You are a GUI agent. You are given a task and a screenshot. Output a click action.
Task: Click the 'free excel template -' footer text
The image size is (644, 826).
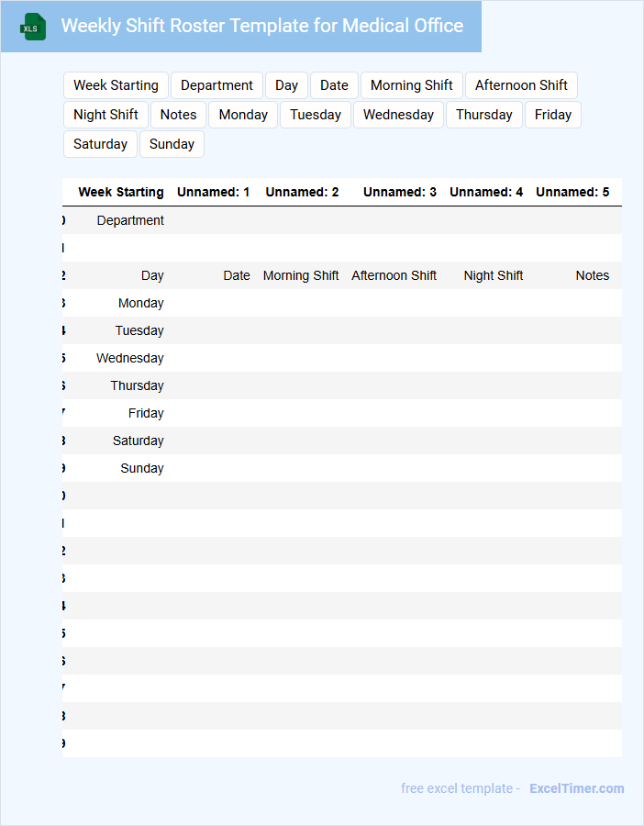click(461, 788)
